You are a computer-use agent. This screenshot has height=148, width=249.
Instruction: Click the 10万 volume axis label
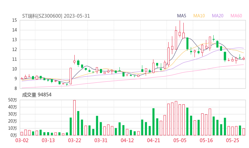[12, 128]
